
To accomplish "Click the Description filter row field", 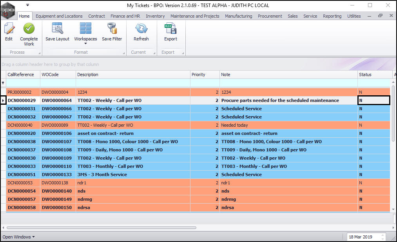I will pyautogui.click(x=133, y=83).
